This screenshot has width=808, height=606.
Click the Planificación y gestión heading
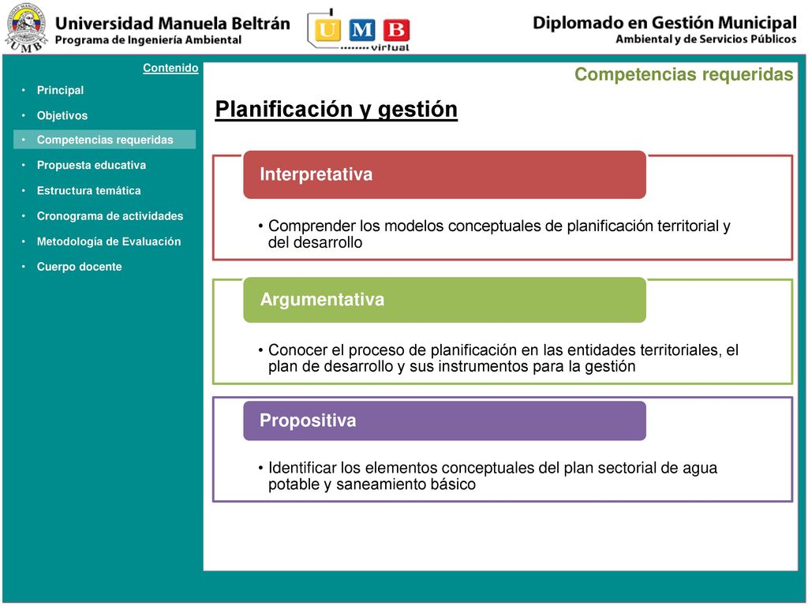(336, 110)
